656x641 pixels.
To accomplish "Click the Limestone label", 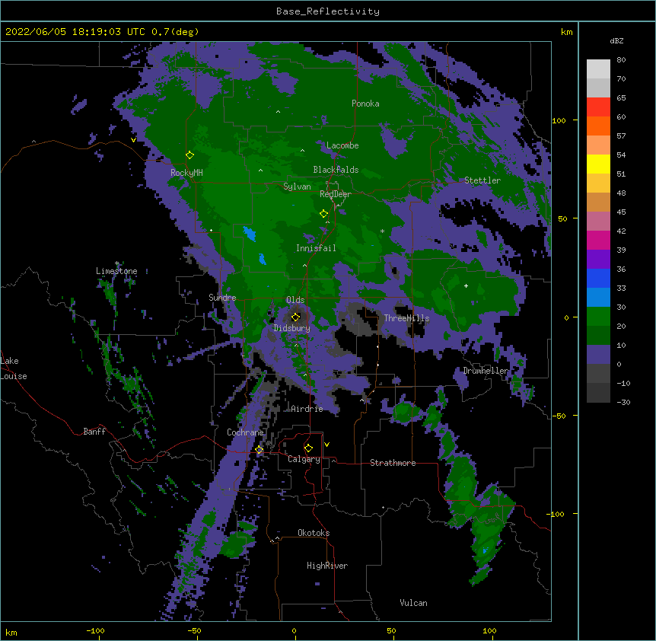I will (116, 271).
